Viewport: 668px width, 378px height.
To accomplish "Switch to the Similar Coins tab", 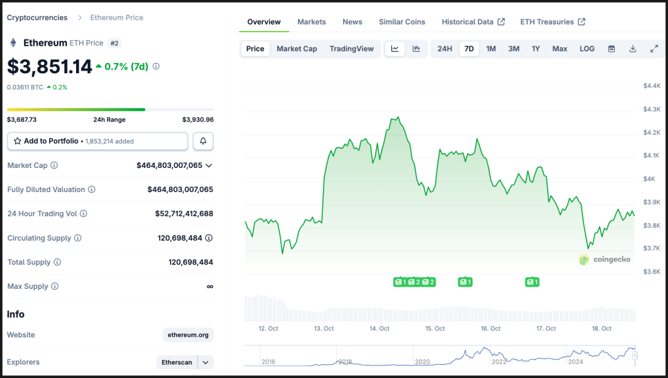I will [402, 22].
